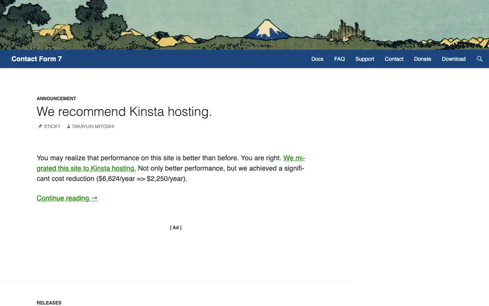
Task: Open the RELEASES category link
Action: pyautogui.click(x=49, y=303)
